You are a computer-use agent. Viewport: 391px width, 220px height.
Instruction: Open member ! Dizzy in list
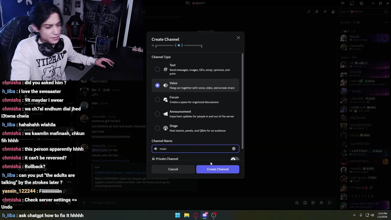pos(364,135)
